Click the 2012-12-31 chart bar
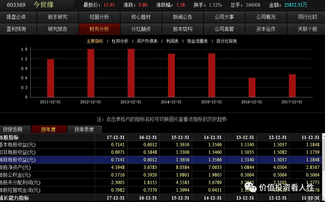Viewport: 325px width, 202px height. pyautogui.click(x=91, y=73)
